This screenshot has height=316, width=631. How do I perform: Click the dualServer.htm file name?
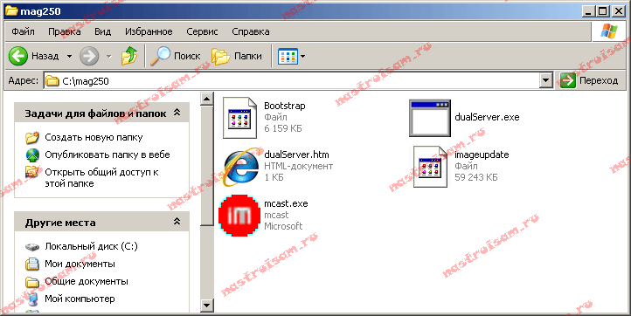pyautogui.click(x=296, y=155)
